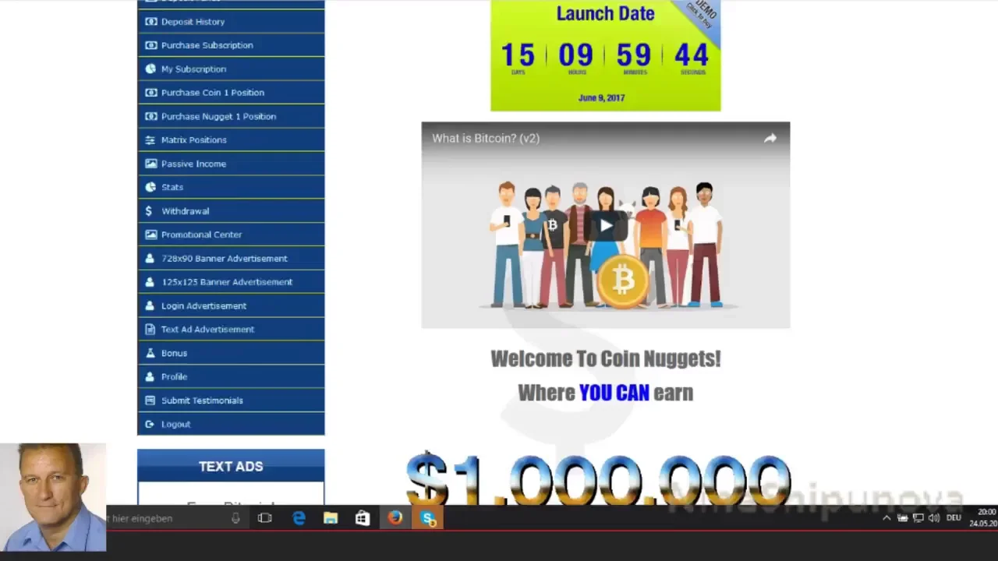The width and height of the screenshot is (998, 561).
Task: Click the taskbar search input field
Action: coord(176,518)
